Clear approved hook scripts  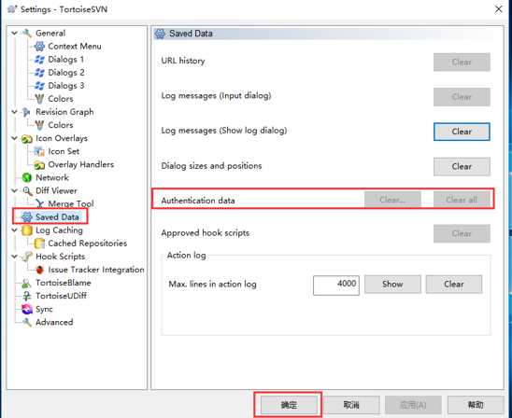[x=462, y=233]
